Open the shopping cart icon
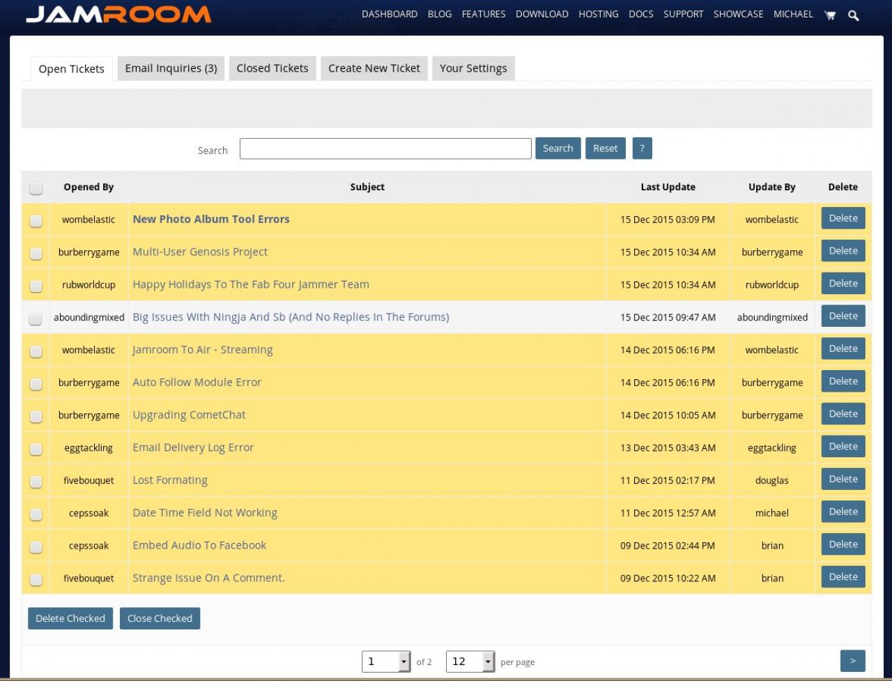The height and width of the screenshot is (681, 892). pyautogui.click(x=829, y=15)
